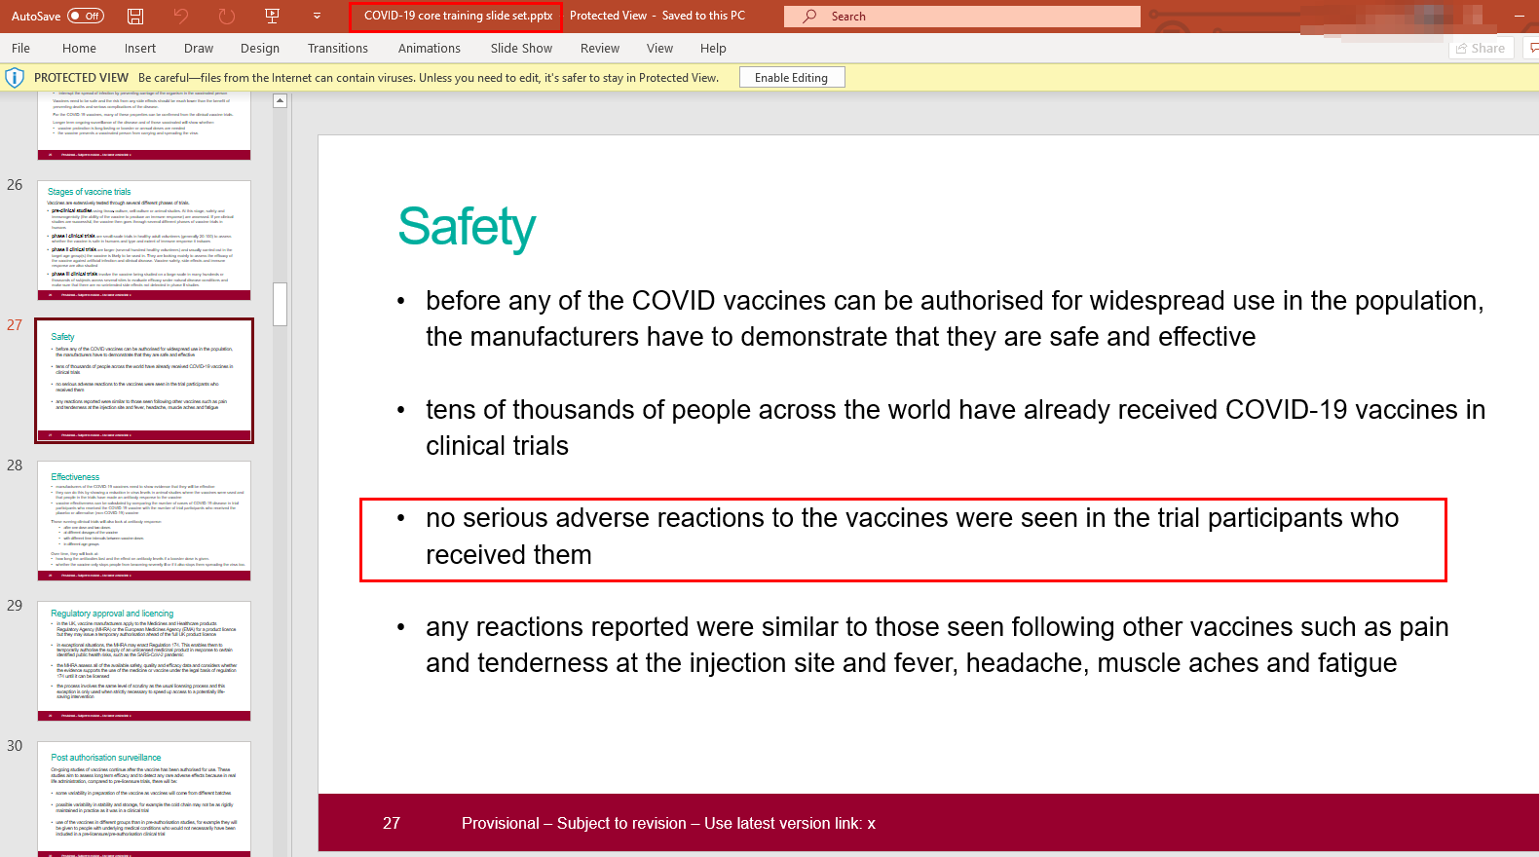Click the 'AutoSave' label
This screenshot has width=1539, height=857.
[x=36, y=16]
